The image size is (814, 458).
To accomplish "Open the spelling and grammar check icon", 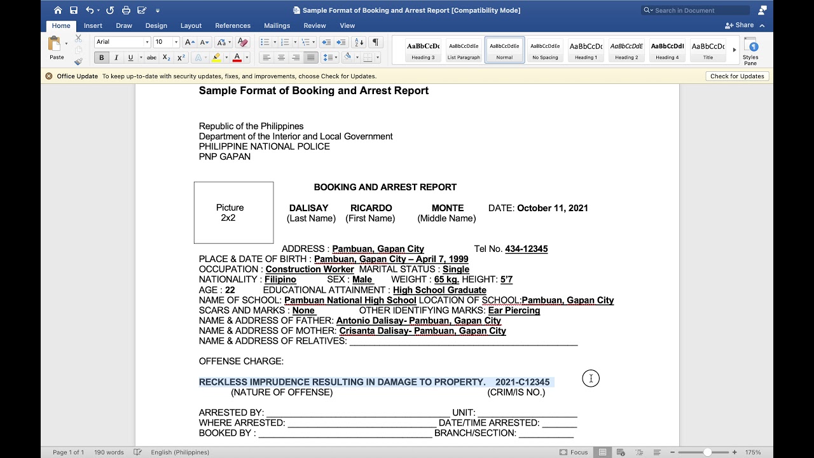I will (x=138, y=452).
